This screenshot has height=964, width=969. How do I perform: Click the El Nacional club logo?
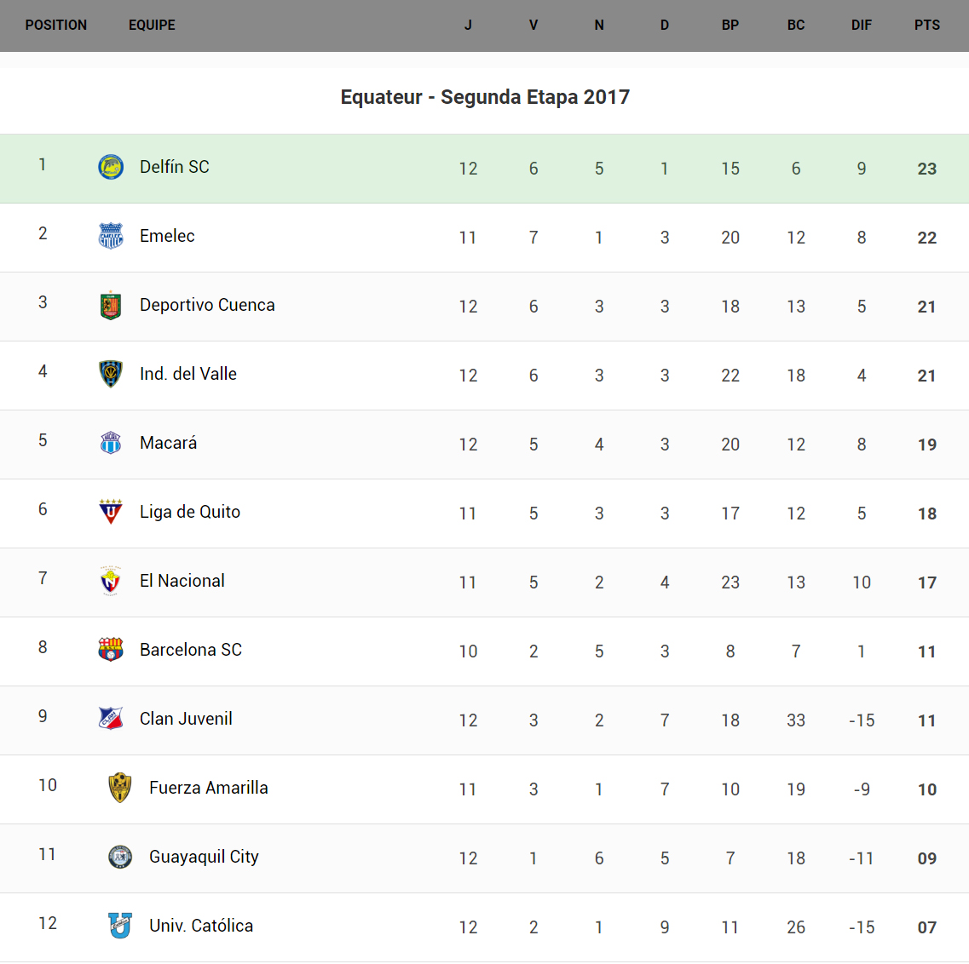coord(111,581)
